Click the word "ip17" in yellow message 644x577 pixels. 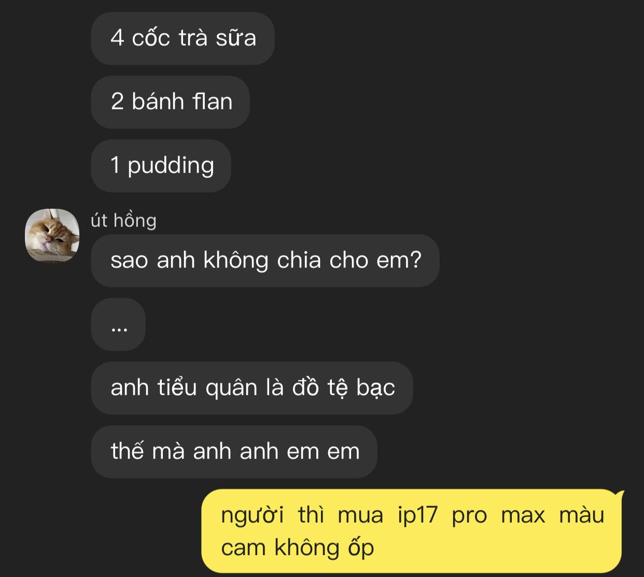point(418,516)
